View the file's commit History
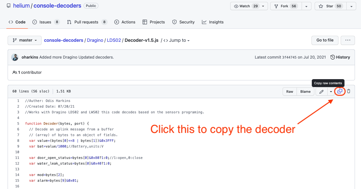Screen dimensions: 361x189 point(340,57)
